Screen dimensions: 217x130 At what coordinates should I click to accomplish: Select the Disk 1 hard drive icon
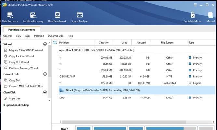coord(62,50)
